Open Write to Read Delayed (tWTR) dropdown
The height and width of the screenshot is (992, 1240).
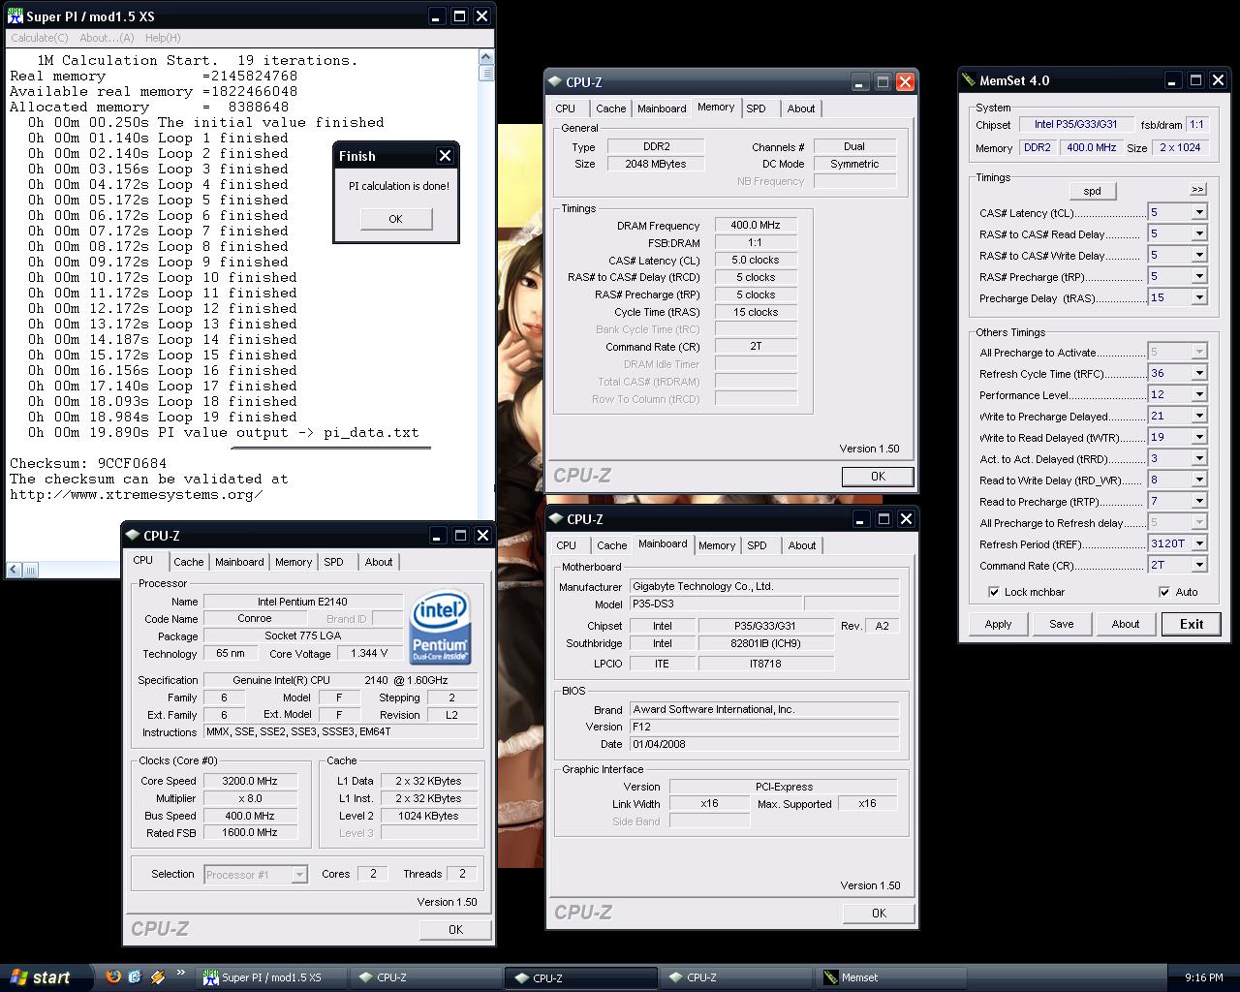tap(1199, 437)
